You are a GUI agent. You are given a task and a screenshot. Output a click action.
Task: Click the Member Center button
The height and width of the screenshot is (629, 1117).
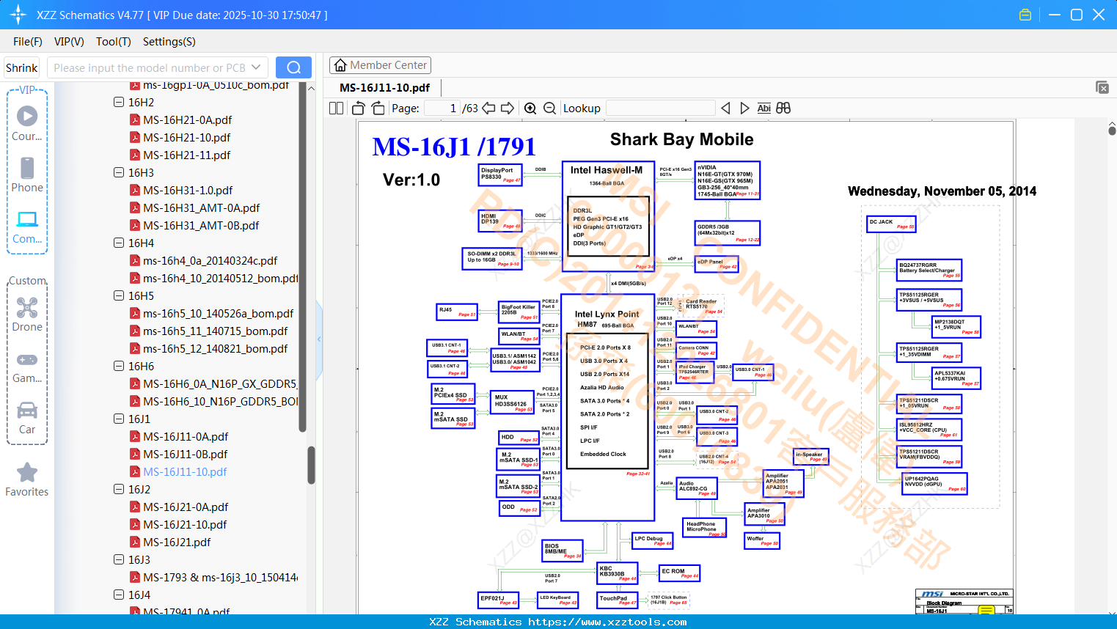tap(380, 65)
